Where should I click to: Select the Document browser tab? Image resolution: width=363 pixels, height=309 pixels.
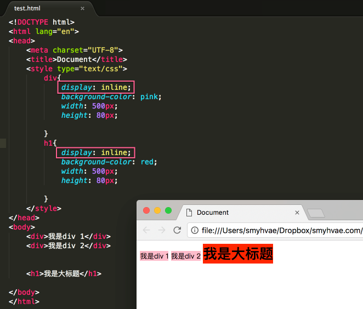coord(242,213)
